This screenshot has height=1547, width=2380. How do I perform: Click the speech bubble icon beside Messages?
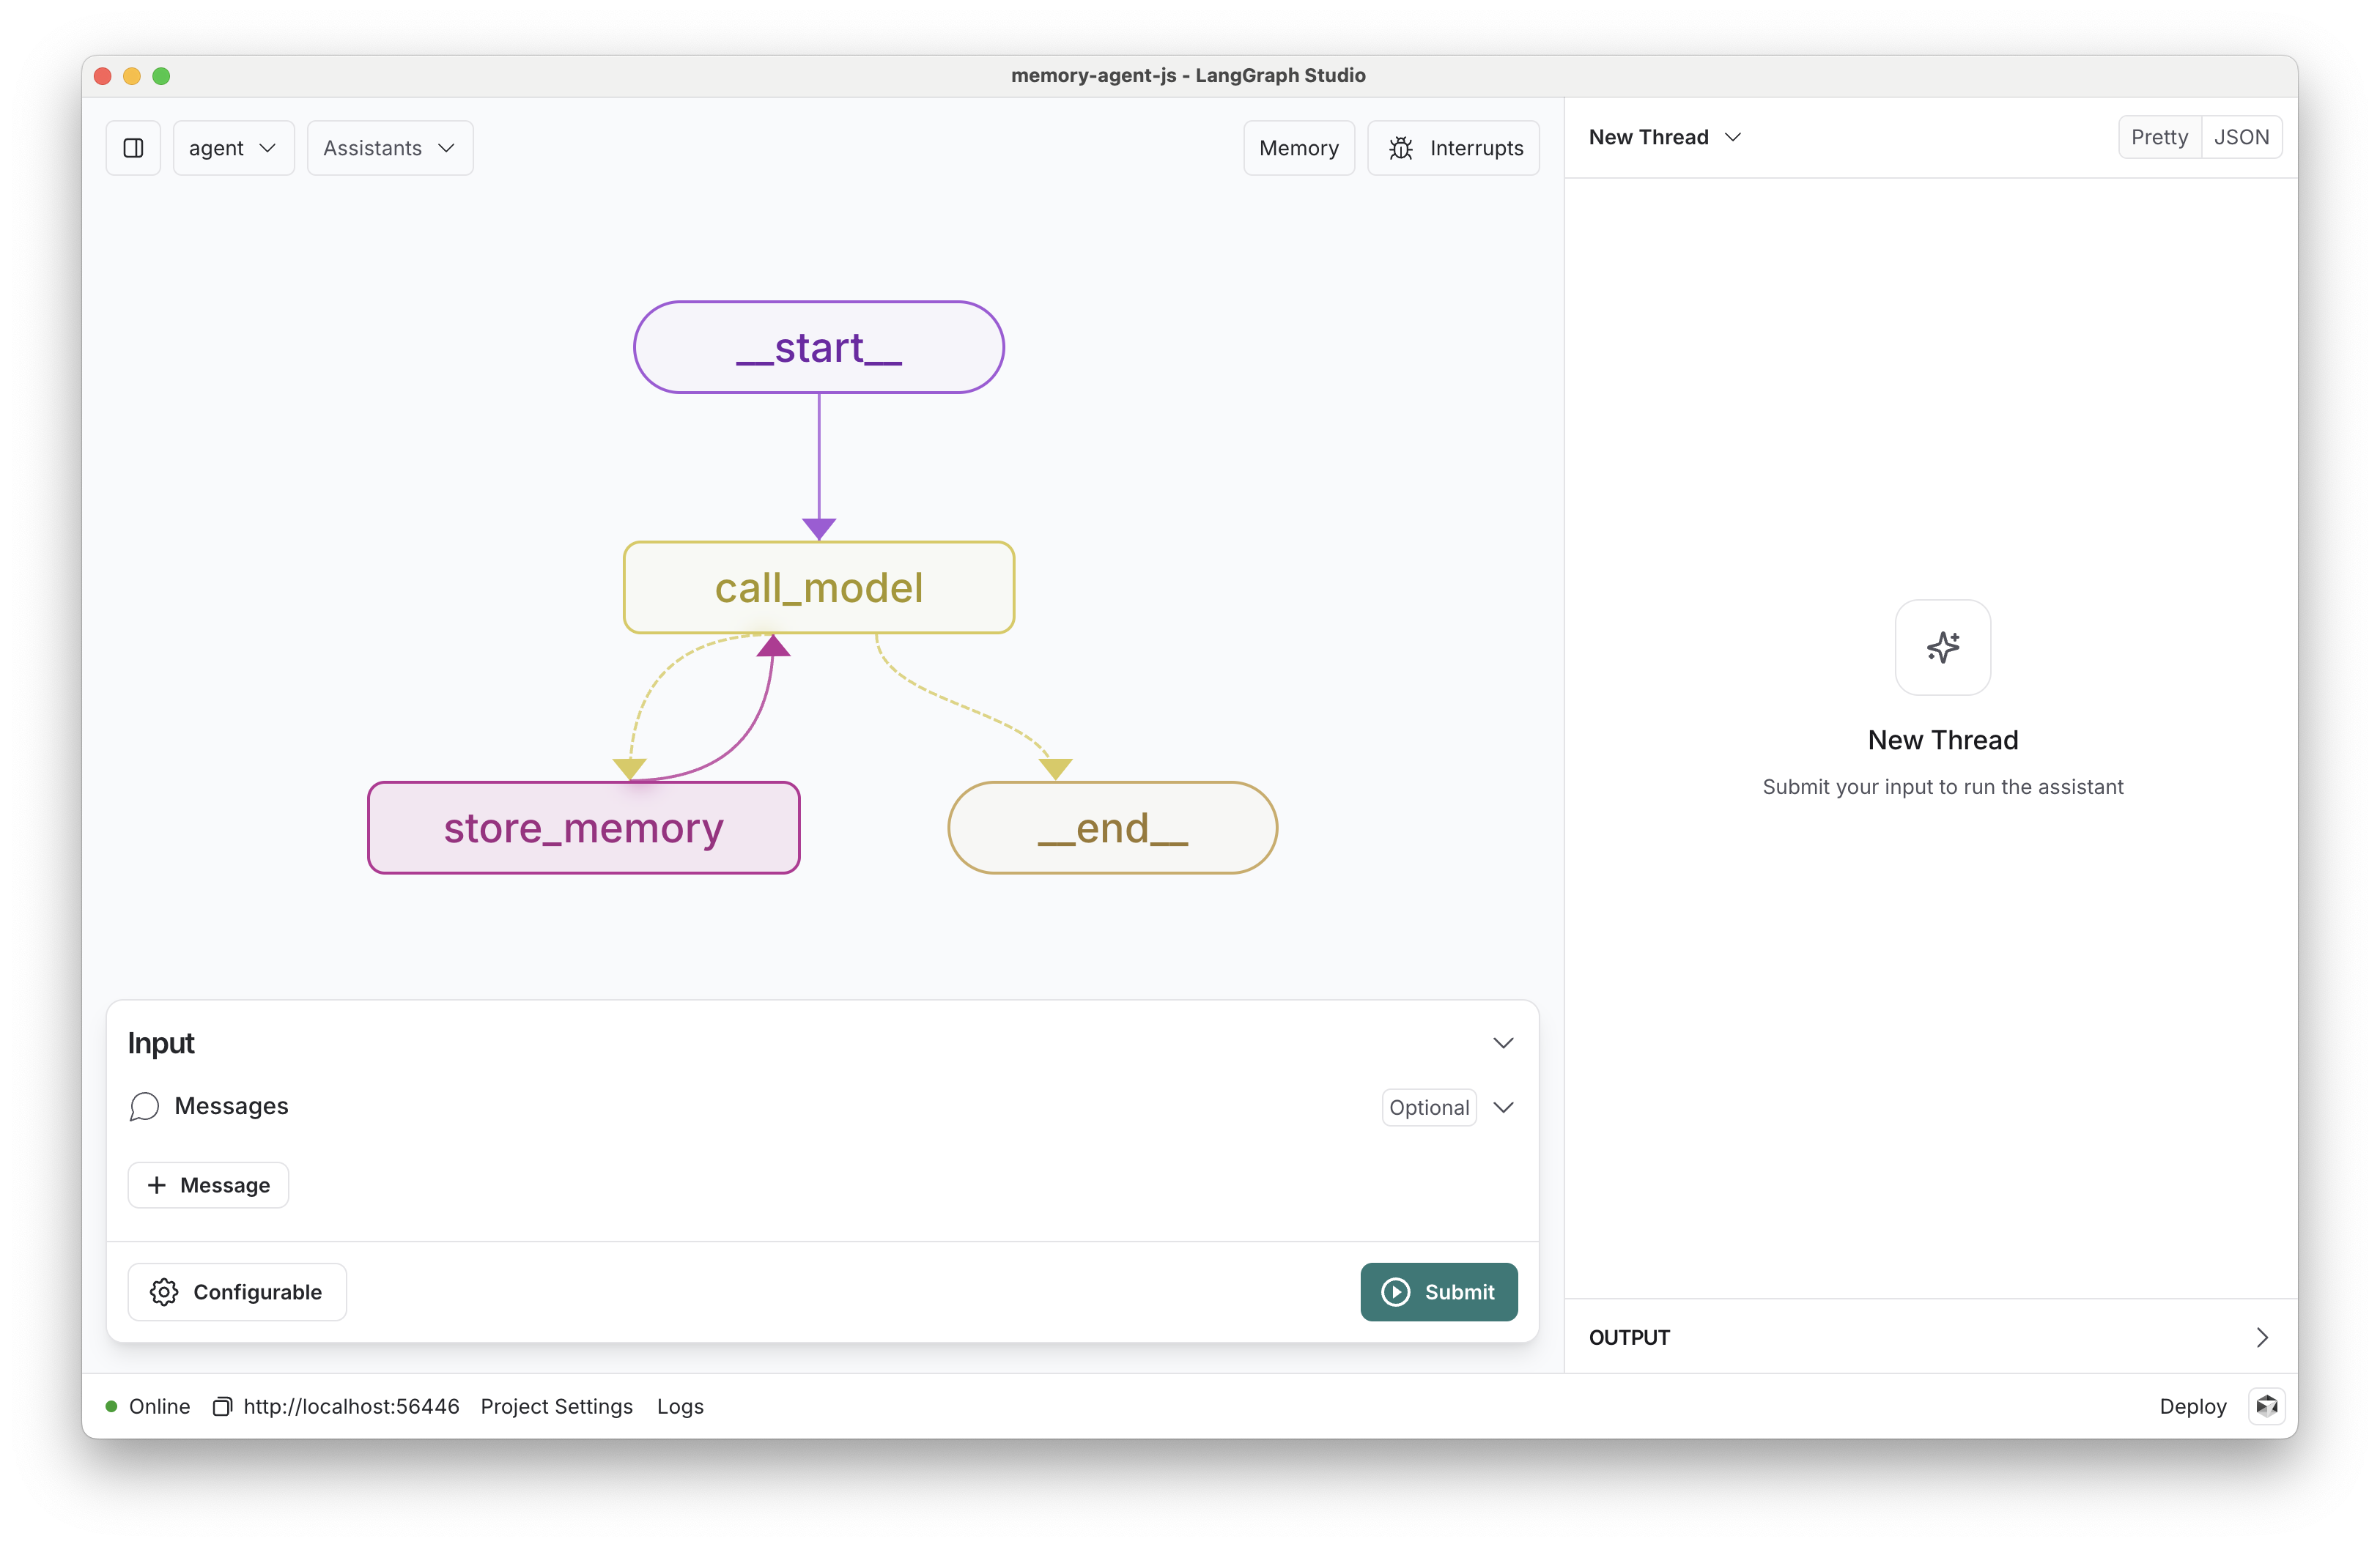pos(144,1106)
